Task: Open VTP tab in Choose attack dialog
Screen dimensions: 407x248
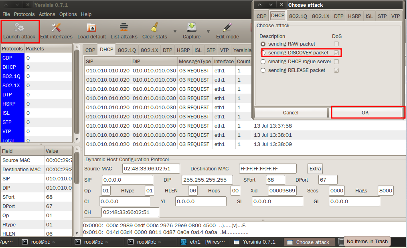Action: coord(396,16)
